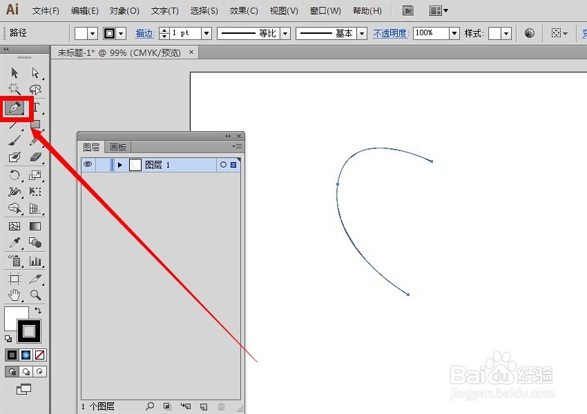
Task: Select the Symbol Sprayer tool
Action: click(x=15, y=261)
